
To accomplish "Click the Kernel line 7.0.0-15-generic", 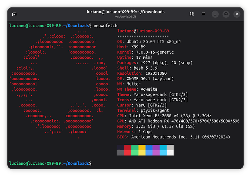I will 146,52.
